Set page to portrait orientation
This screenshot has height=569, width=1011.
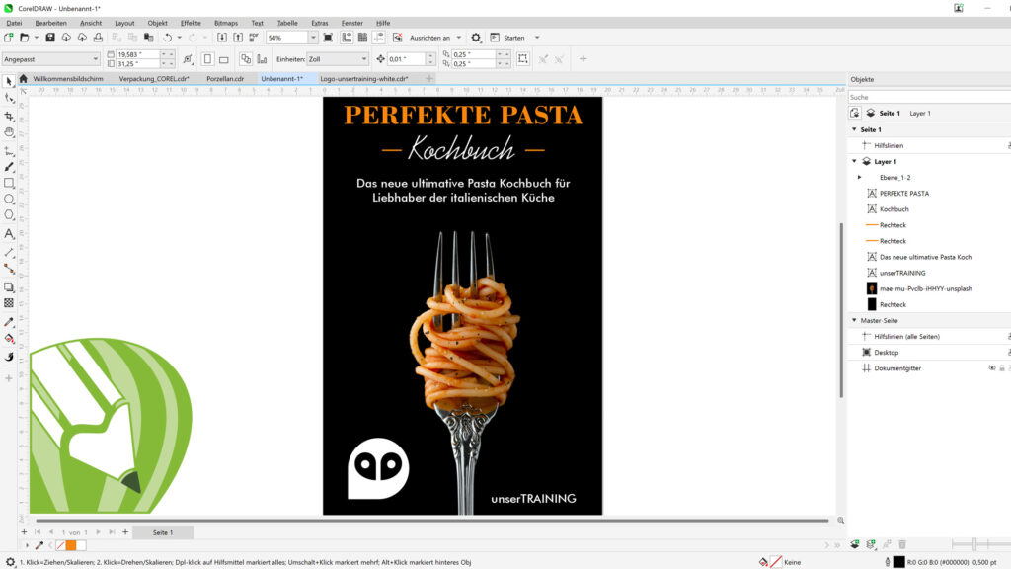point(207,58)
